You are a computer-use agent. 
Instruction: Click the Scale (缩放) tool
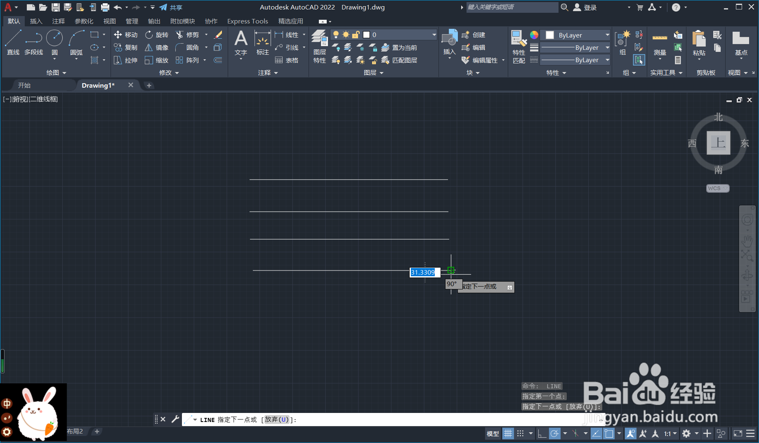(157, 61)
